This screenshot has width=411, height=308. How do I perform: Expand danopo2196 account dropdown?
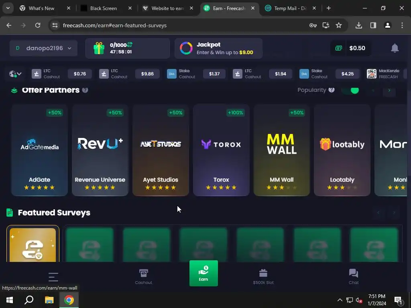point(43,48)
